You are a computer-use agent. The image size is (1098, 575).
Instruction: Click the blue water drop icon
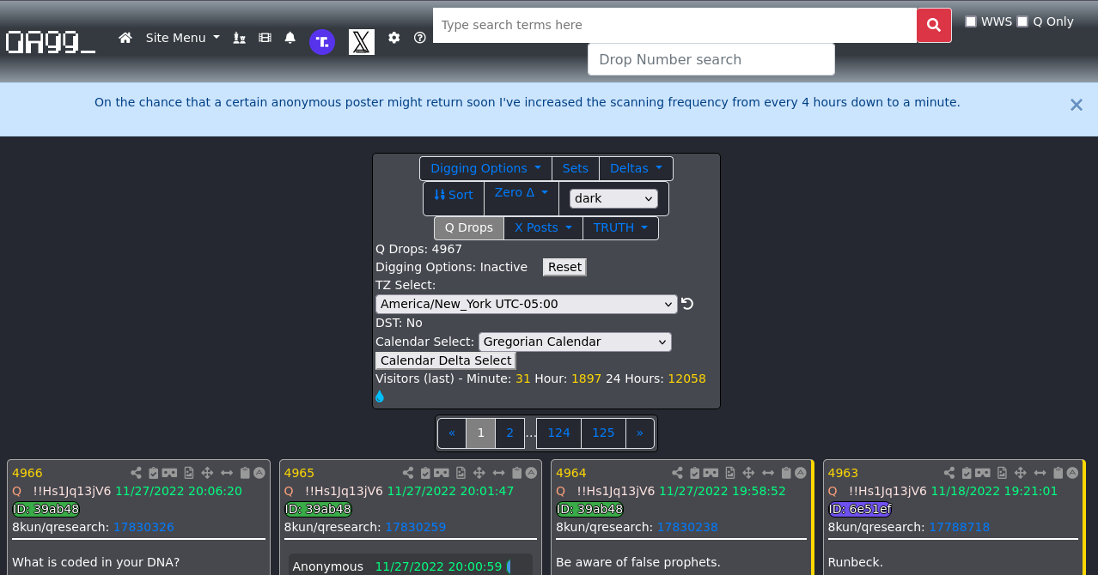pyautogui.click(x=380, y=396)
